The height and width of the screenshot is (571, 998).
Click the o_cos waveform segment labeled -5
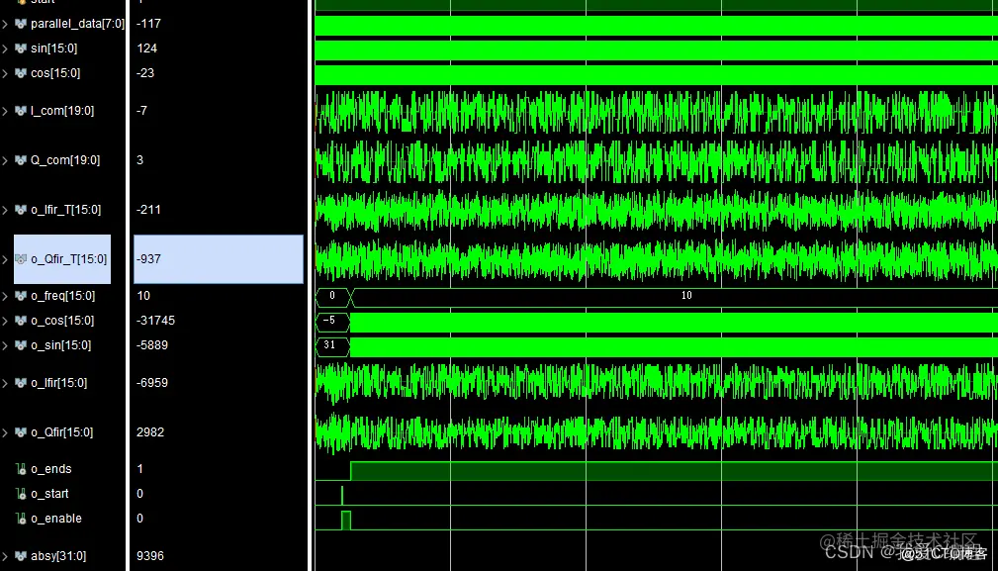pos(332,322)
